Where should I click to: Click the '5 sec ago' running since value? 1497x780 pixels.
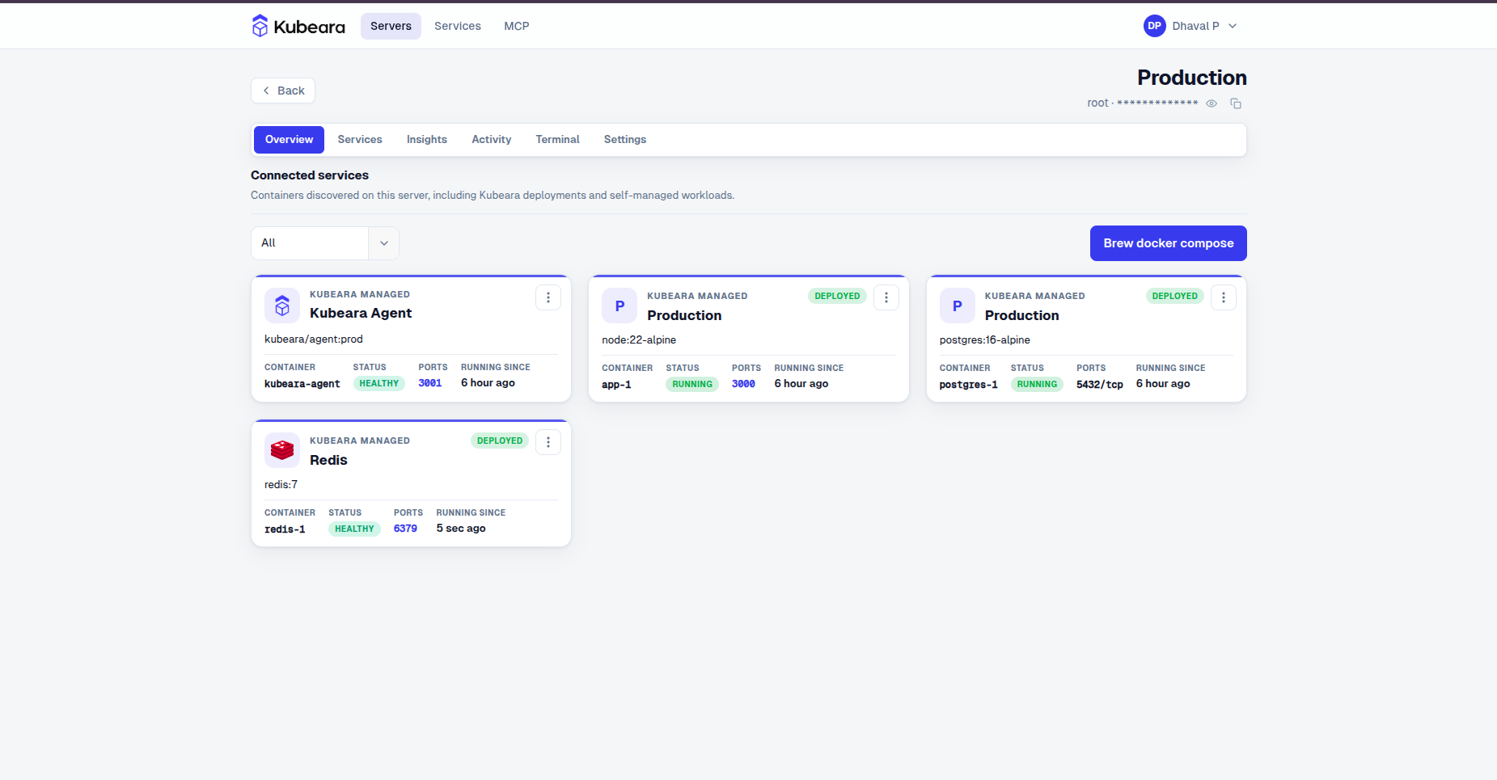461,529
